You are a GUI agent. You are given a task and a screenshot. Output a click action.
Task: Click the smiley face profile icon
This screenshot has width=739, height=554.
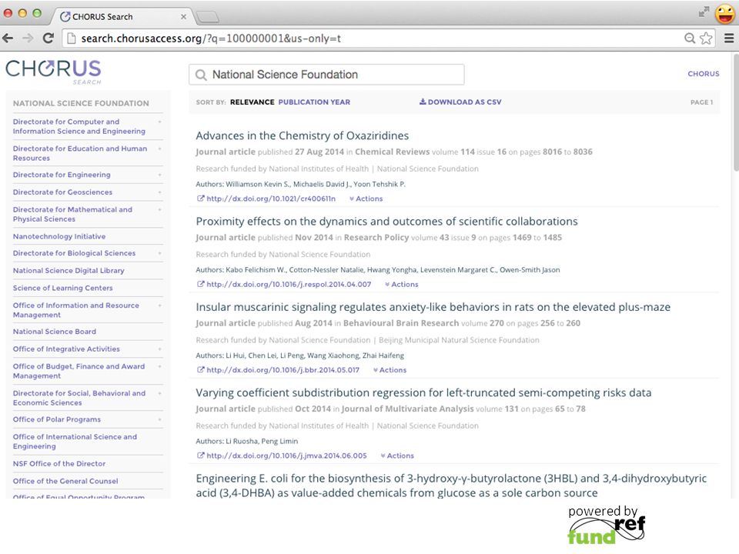(x=725, y=14)
